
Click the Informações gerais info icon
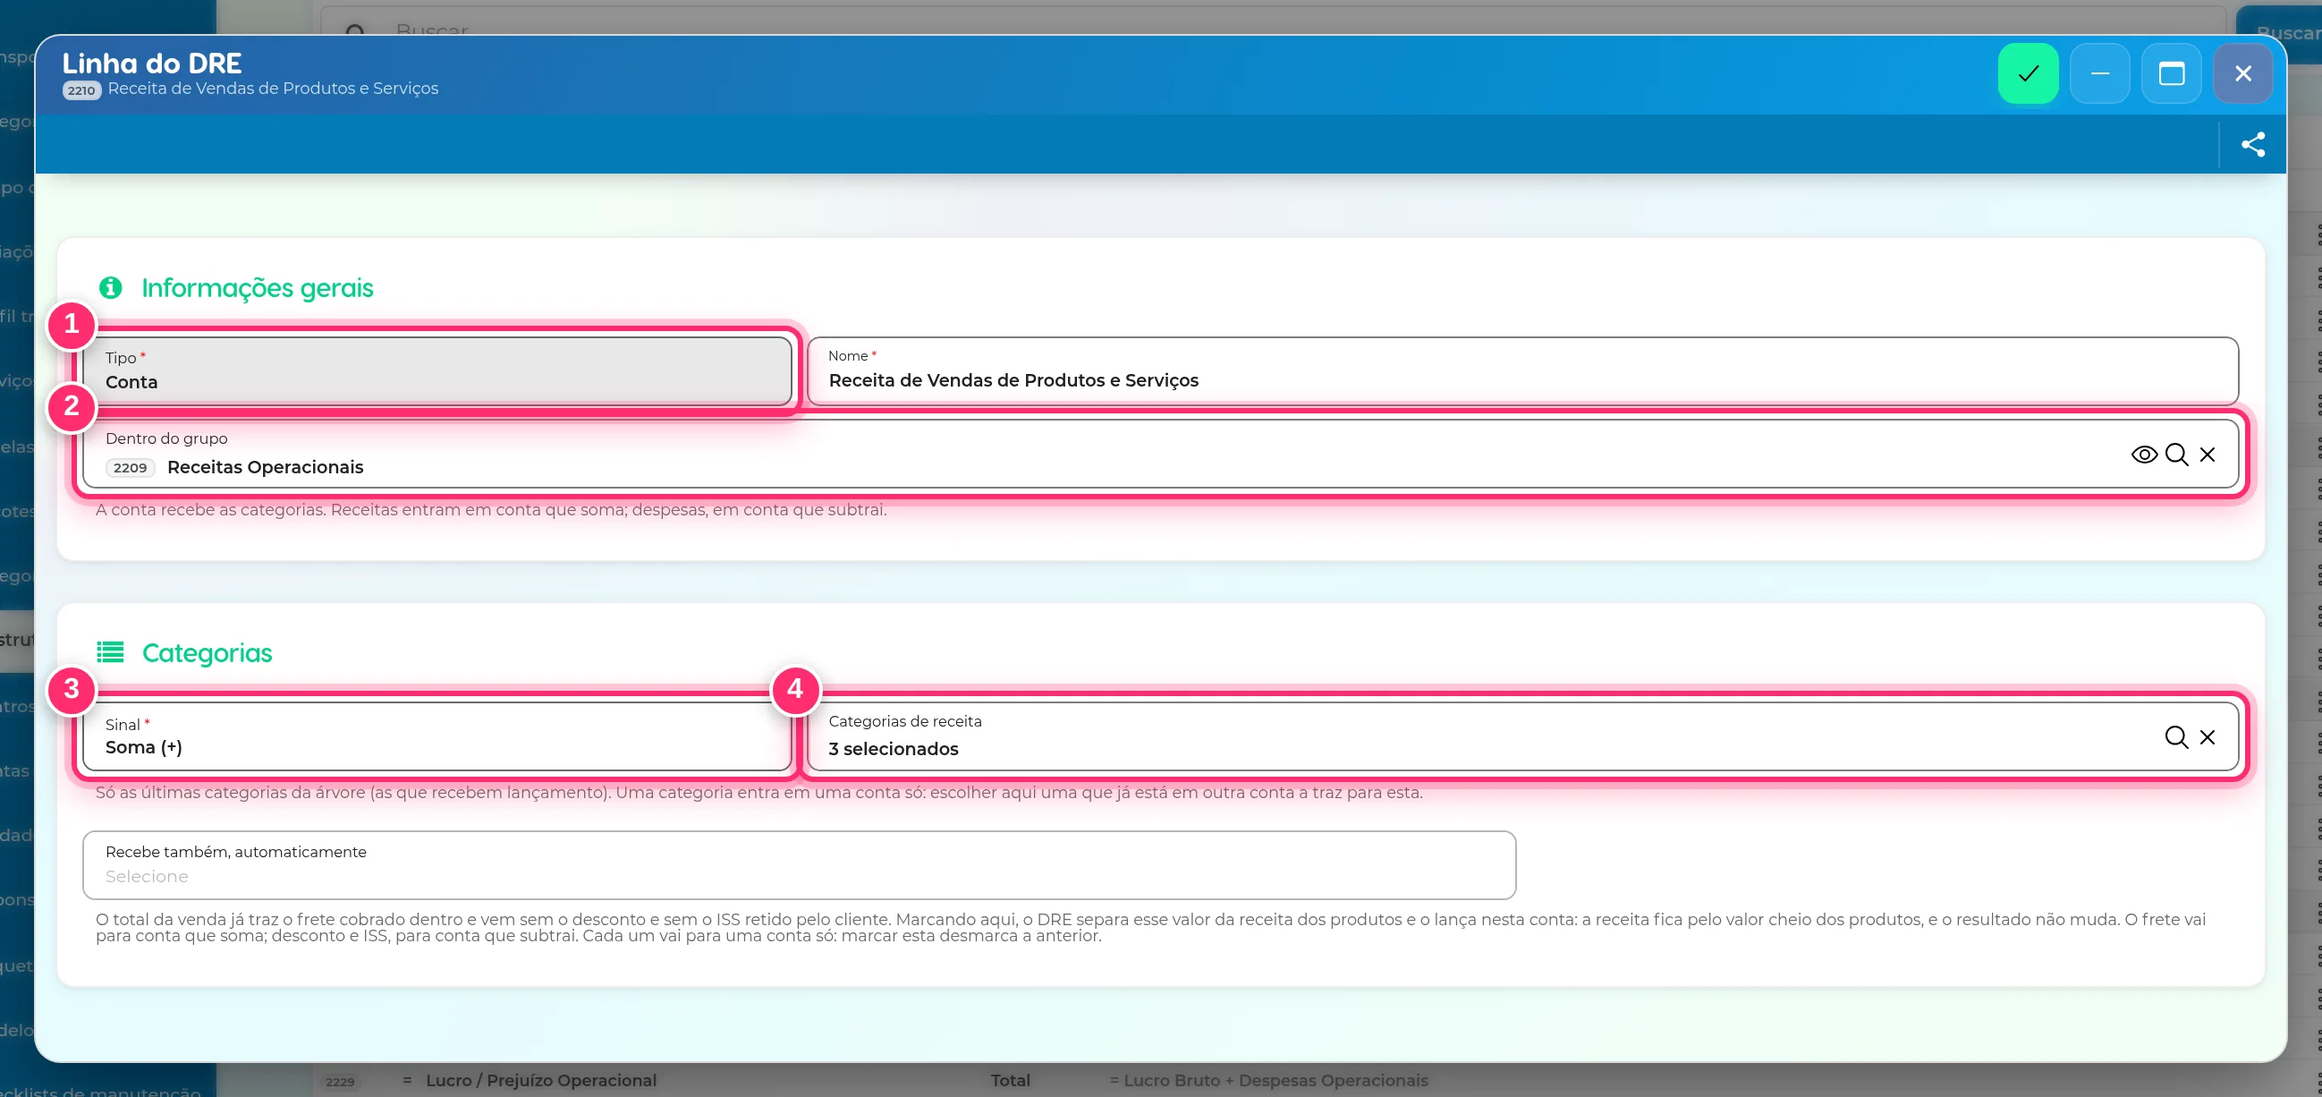(x=110, y=287)
